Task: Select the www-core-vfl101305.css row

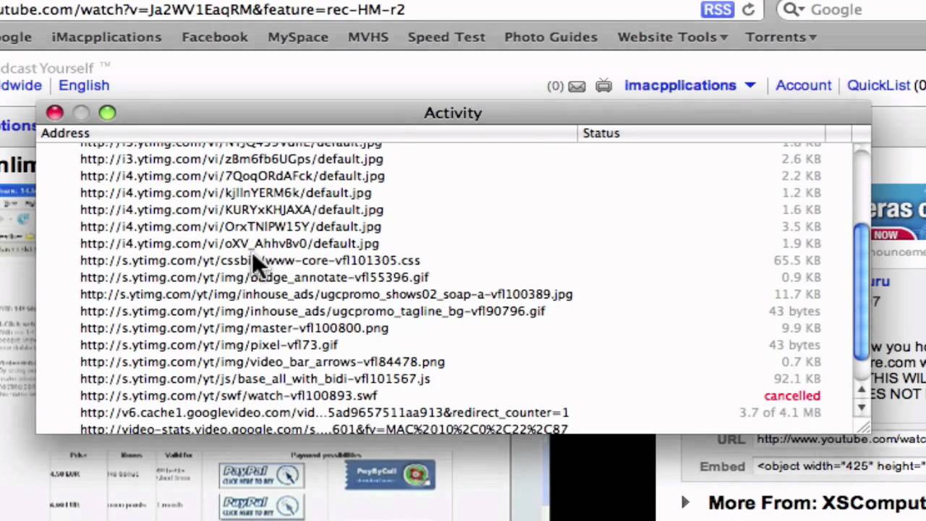Action: (445, 260)
